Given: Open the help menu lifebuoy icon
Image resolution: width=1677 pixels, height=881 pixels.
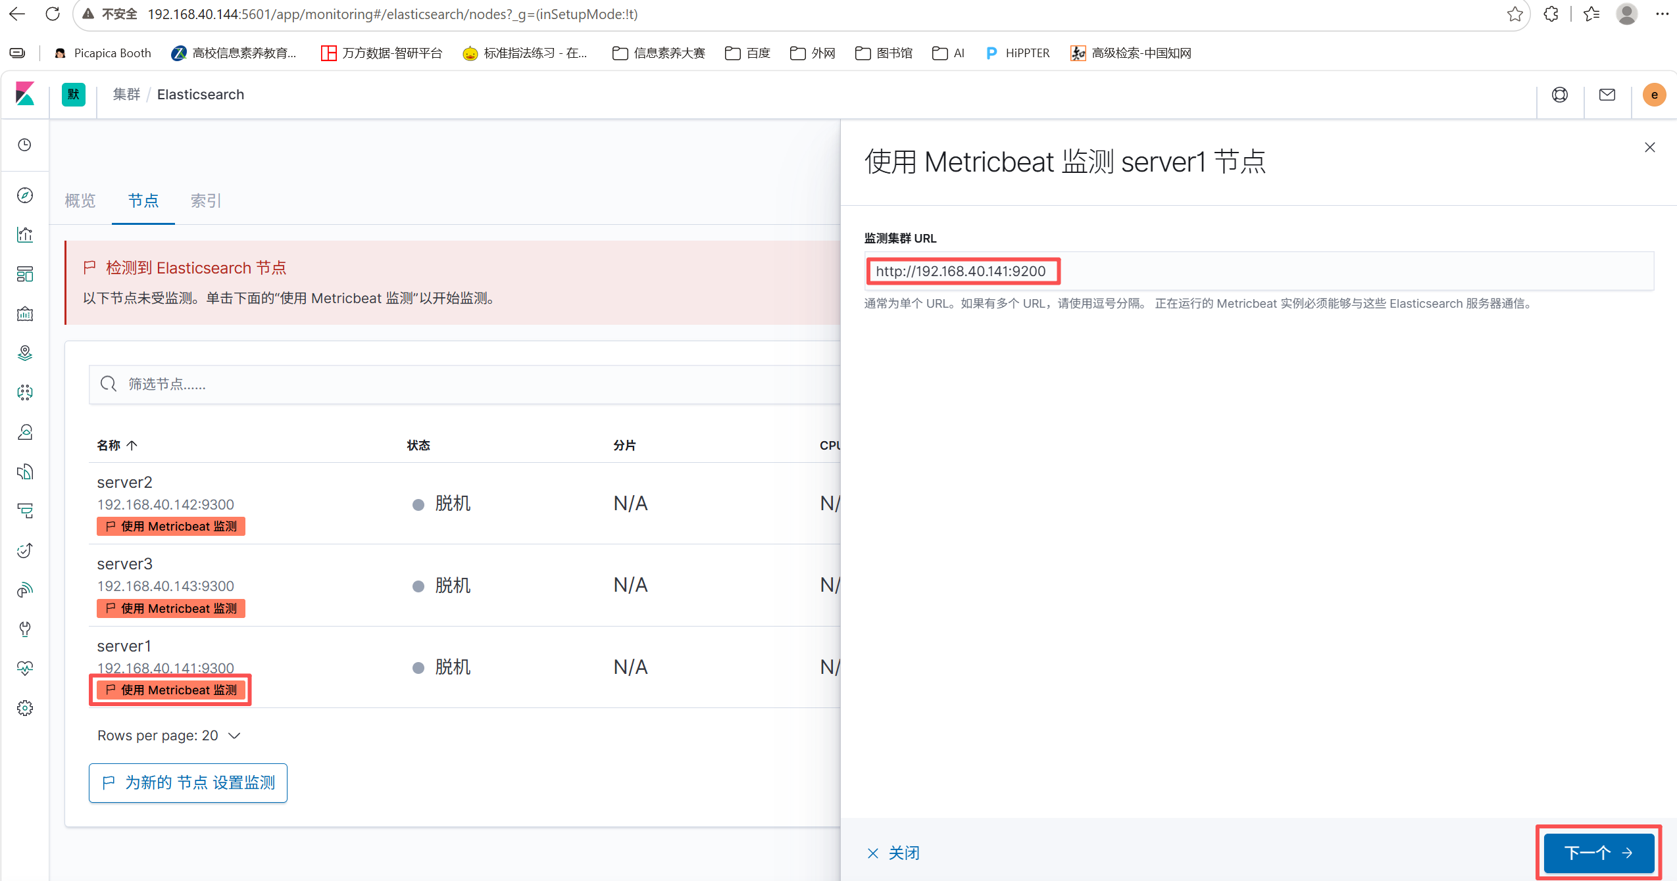Looking at the screenshot, I should pyautogui.click(x=1559, y=95).
